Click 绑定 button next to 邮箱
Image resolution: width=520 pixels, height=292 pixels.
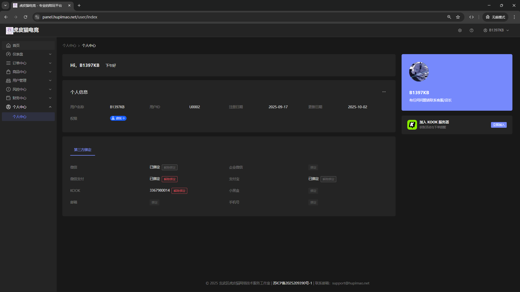tap(154, 202)
